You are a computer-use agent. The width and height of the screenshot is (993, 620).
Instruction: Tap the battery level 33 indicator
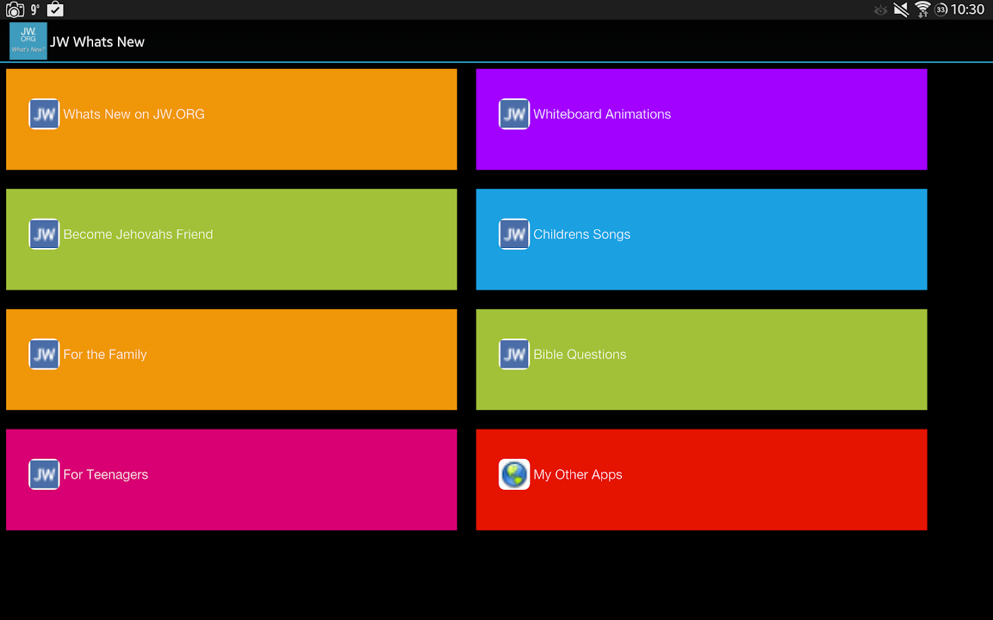coord(941,10)
